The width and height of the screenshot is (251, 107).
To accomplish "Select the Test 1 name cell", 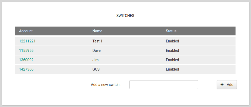I will [x=98, y=41].
